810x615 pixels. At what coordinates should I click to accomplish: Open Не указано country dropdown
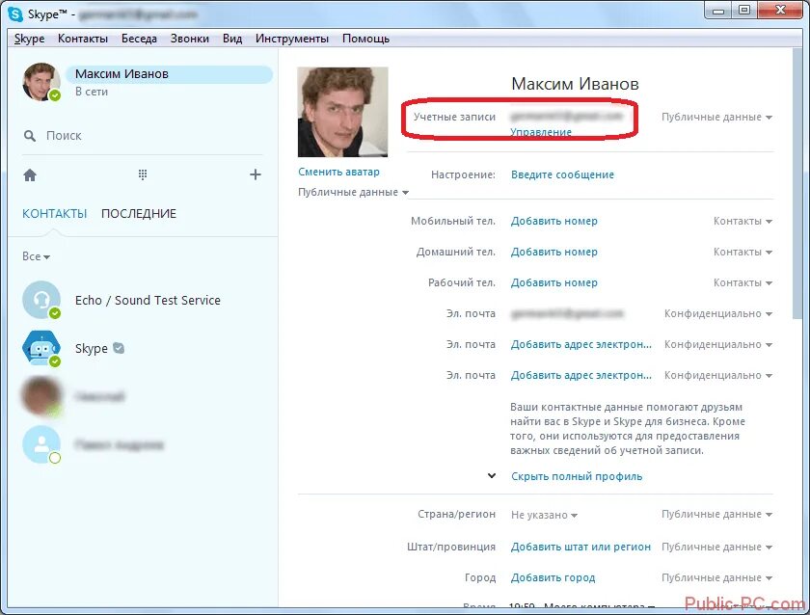tap(544, 515)
